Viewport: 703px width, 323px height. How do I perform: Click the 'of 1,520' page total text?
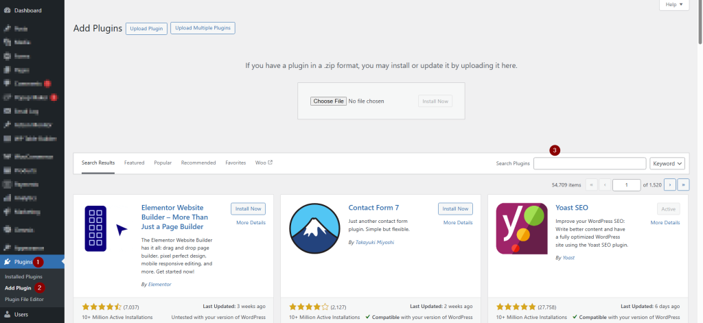tap(652, 184)
